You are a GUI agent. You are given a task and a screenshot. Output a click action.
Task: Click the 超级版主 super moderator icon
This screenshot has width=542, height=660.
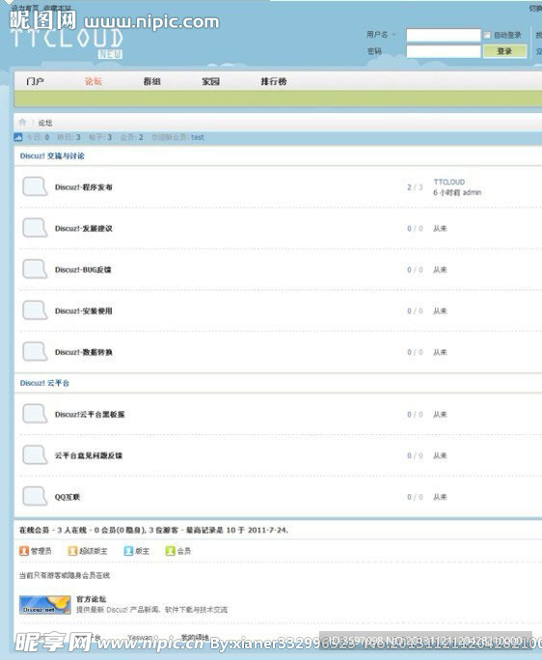[72, 551]
